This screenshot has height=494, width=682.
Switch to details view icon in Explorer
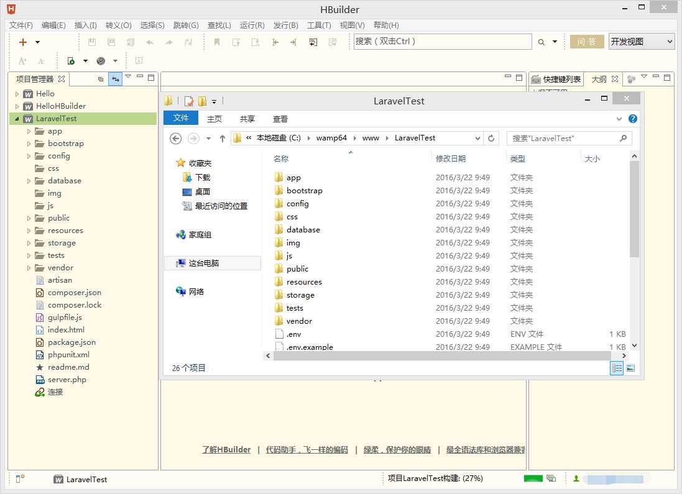(617, 368)
